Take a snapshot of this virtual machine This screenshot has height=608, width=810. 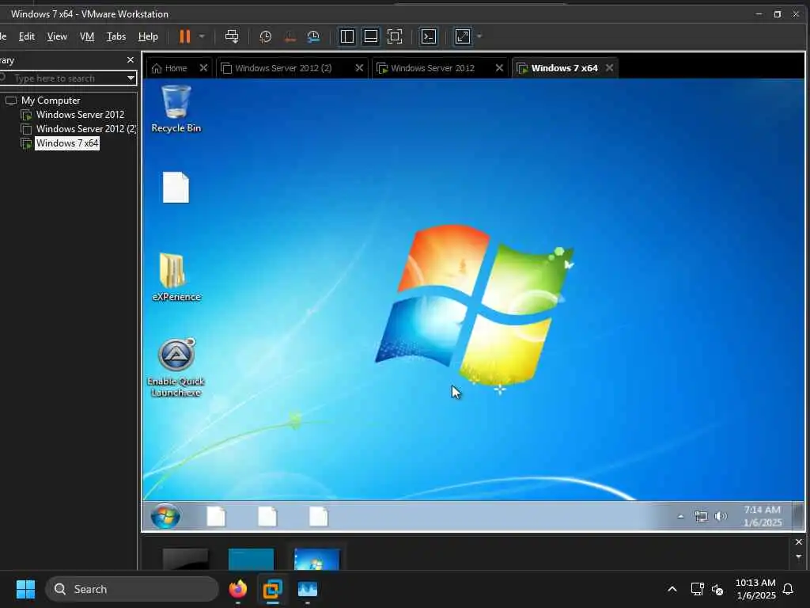click(266, 36)
